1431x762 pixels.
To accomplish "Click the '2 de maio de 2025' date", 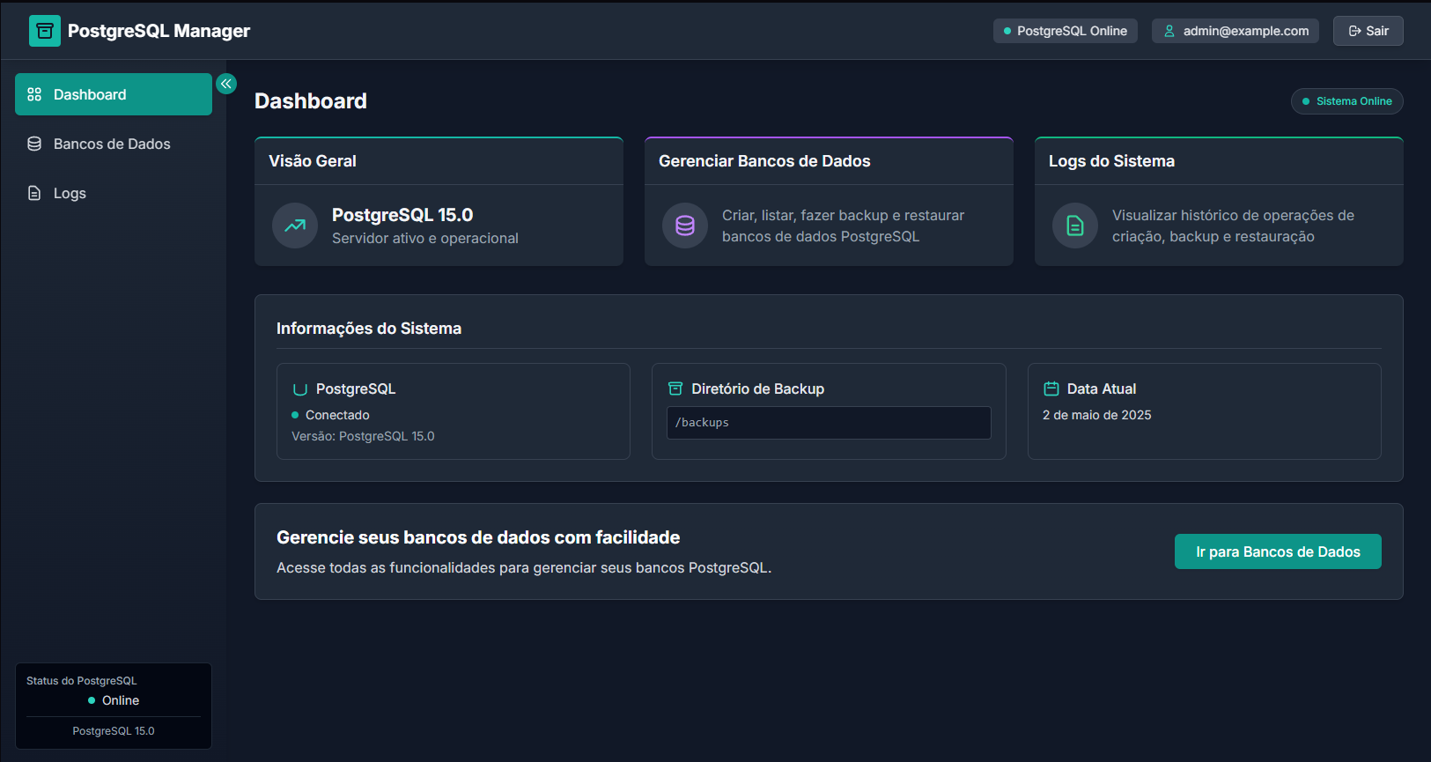I will (1097, 415).
